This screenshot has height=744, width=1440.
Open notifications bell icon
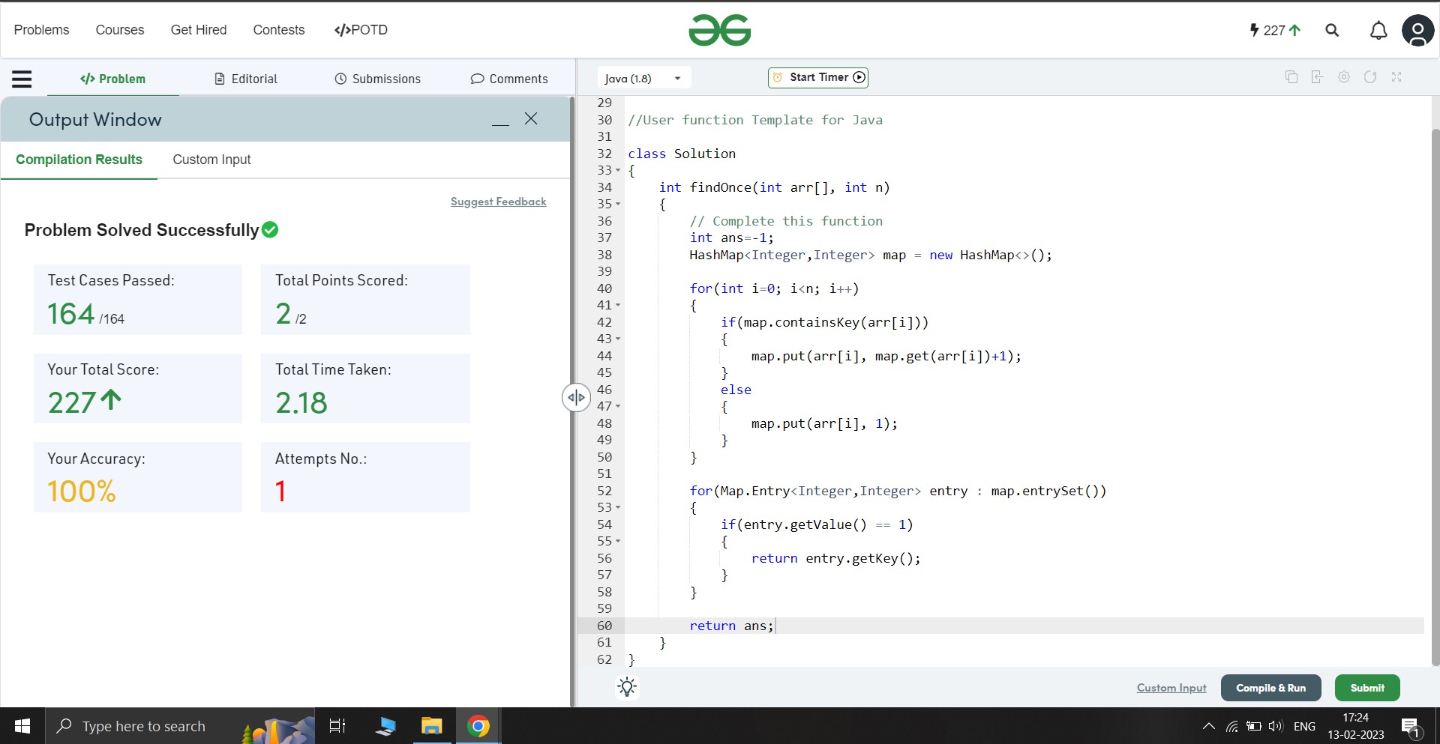click(1378, 30)
